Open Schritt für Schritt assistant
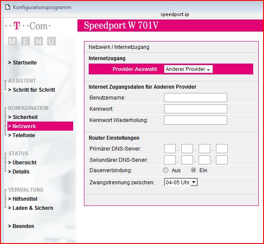Viewport: 264px width, 244px height. click(32, 90)
